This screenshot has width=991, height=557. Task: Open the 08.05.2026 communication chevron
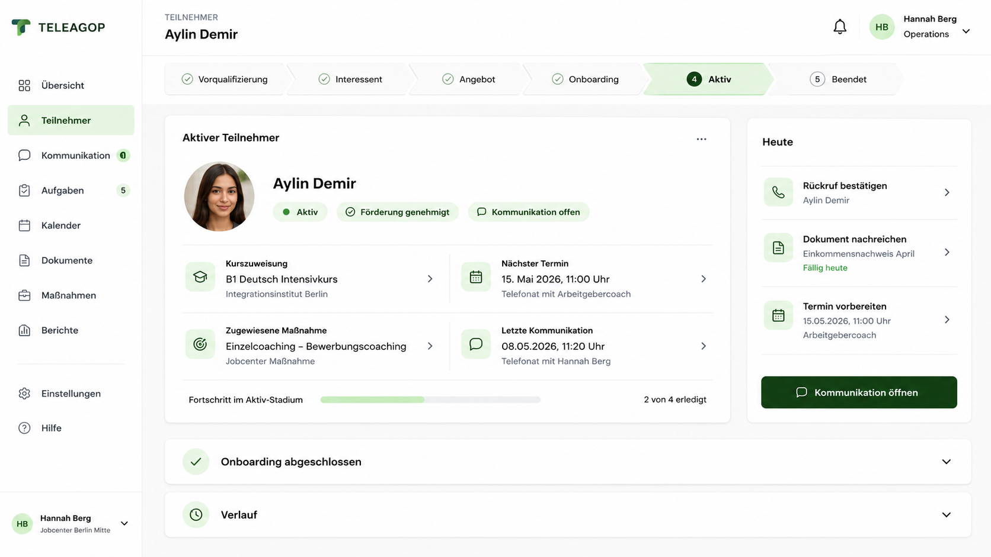click(704, 346)
